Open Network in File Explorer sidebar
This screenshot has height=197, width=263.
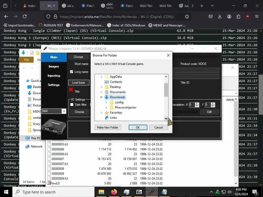36,146
